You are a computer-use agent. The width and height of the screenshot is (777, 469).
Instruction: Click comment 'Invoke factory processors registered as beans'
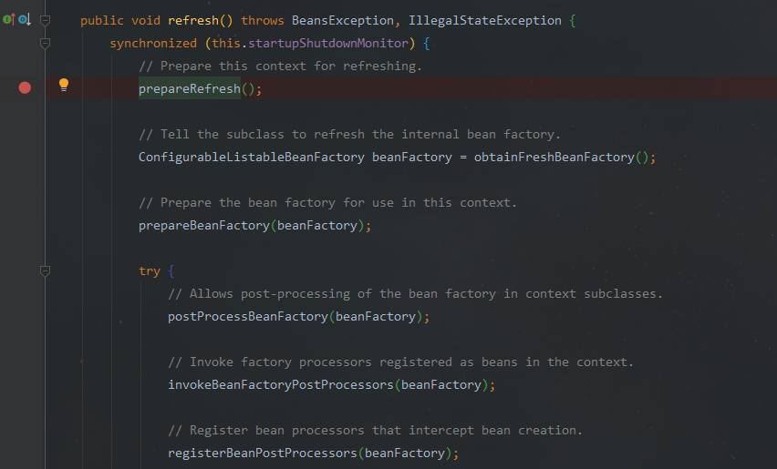click(x=400, y=362)
